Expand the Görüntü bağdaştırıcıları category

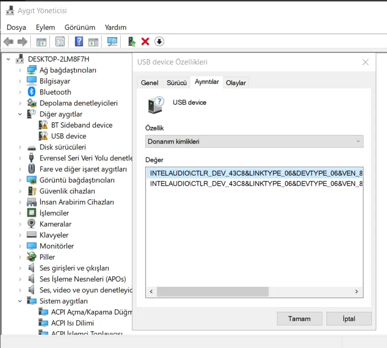pyautogui.click(x=20, y=180)
